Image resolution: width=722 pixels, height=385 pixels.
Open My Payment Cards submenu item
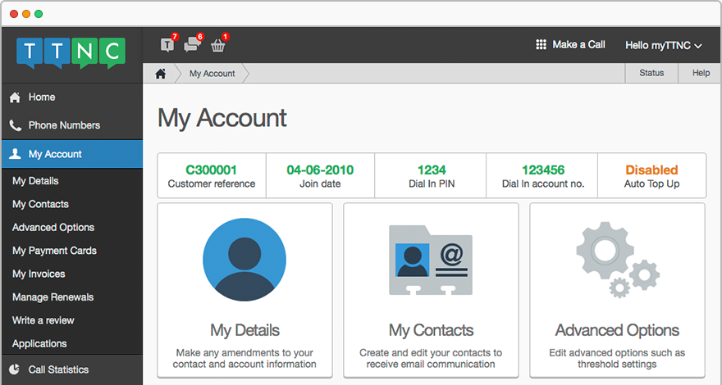point(54,251)
